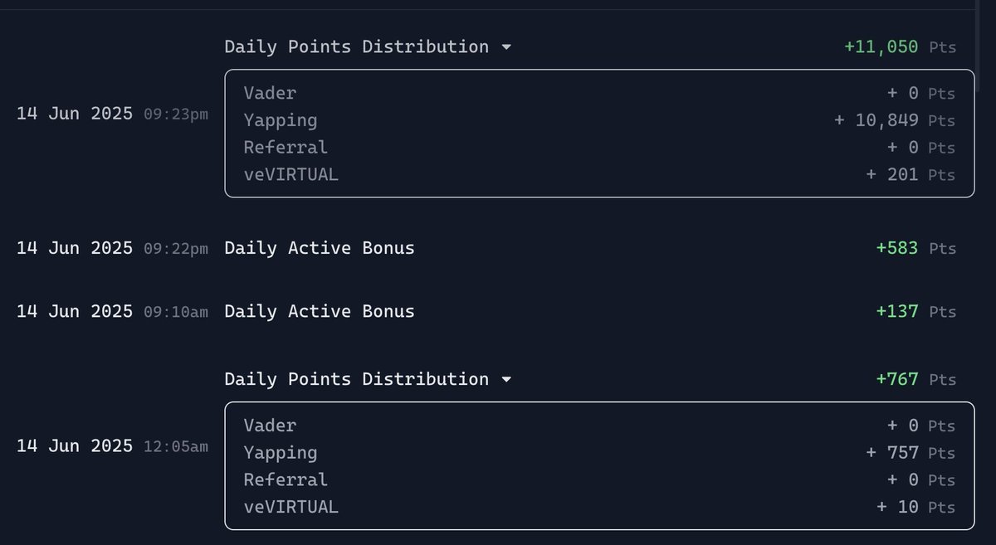Click Vader row in the 09:23pm breakdown

point(599,93)
